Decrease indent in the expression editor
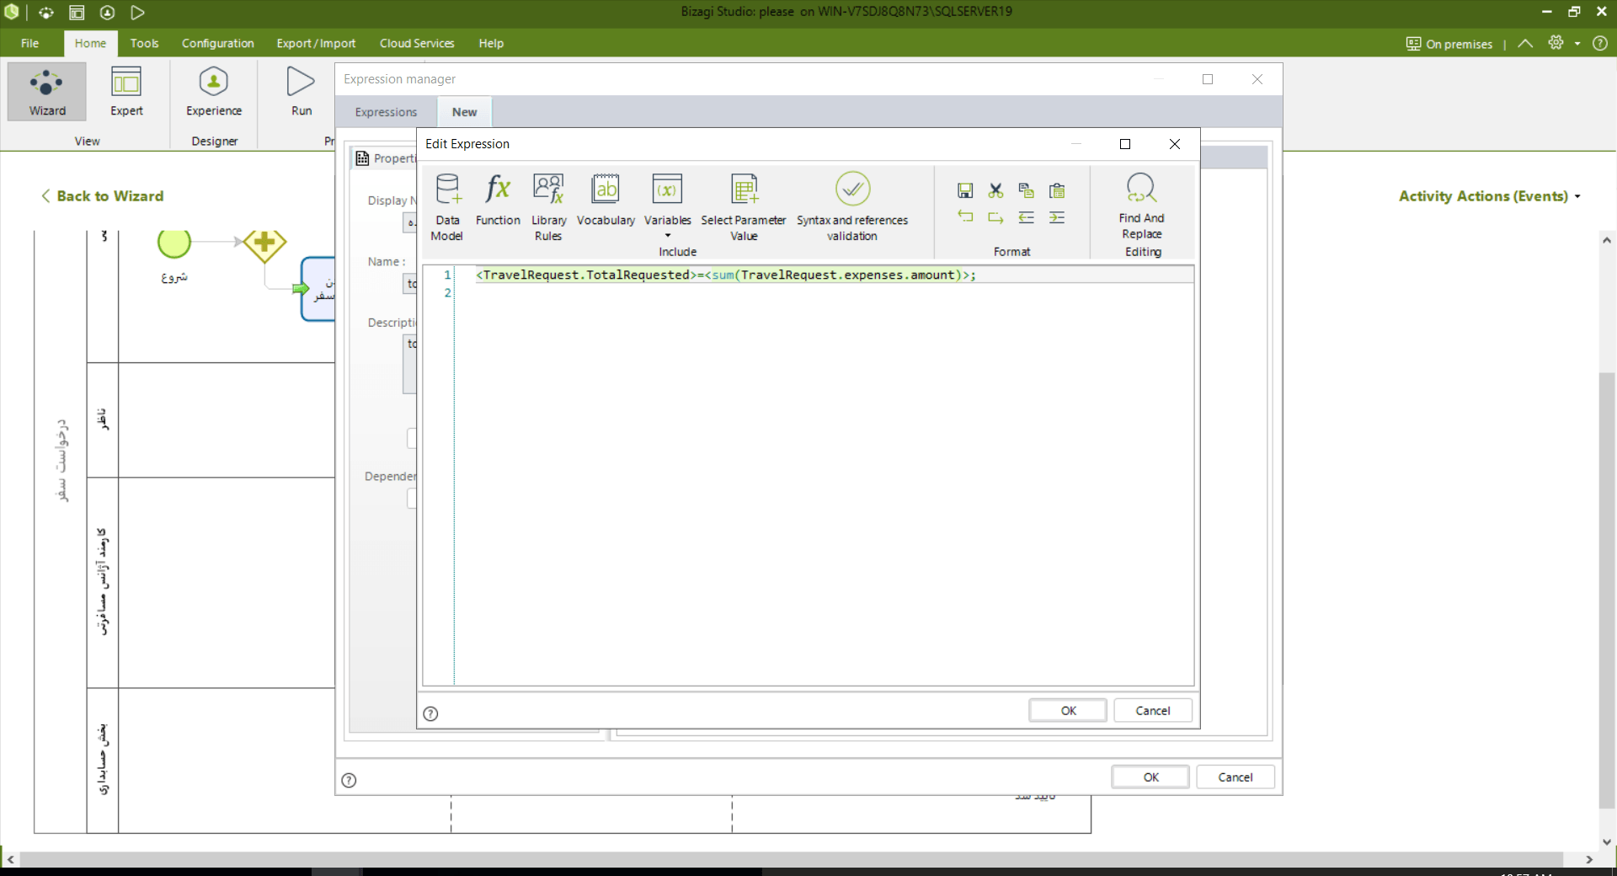 click(x=1026, y=217)
